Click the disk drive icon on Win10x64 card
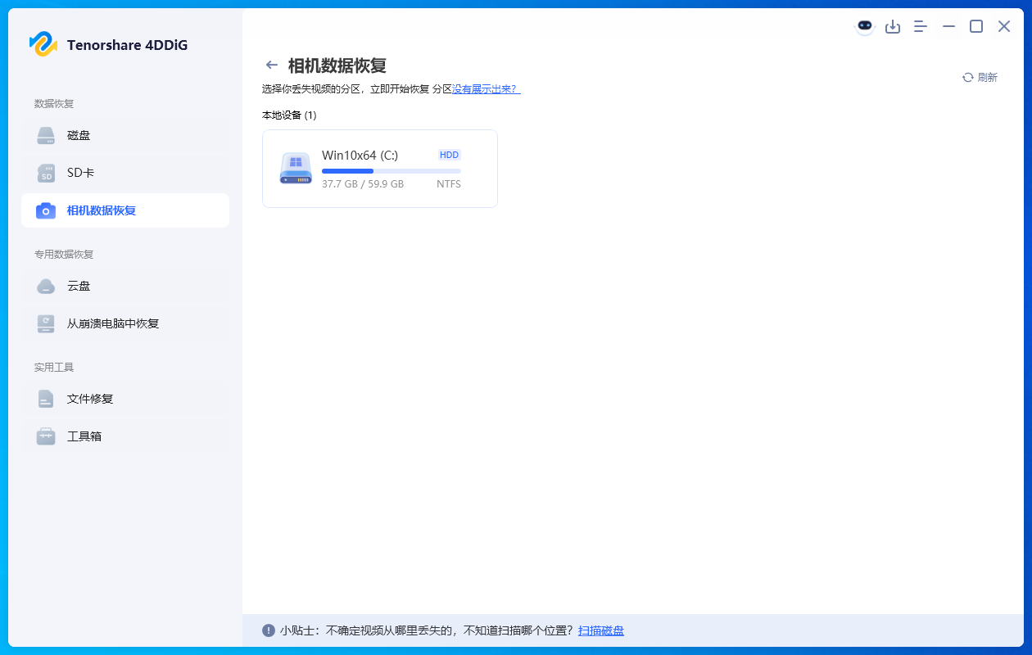 [x=295, y=168]
